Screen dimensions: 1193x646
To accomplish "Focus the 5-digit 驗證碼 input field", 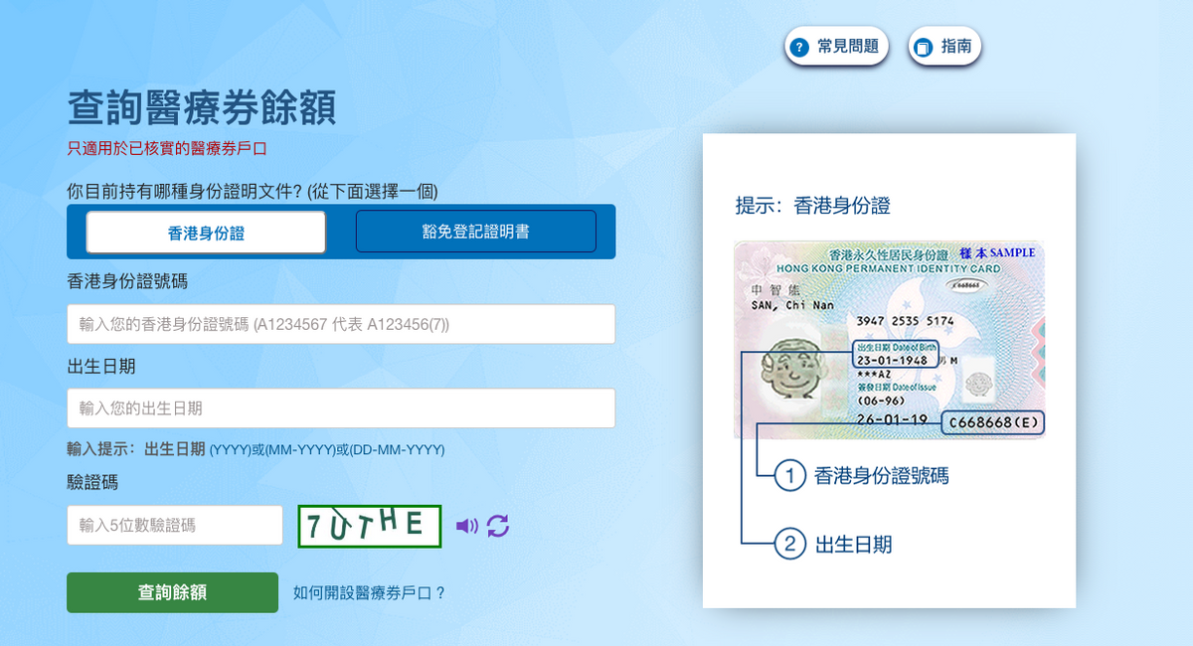I will pyautogui.click(x=175, y=525).
